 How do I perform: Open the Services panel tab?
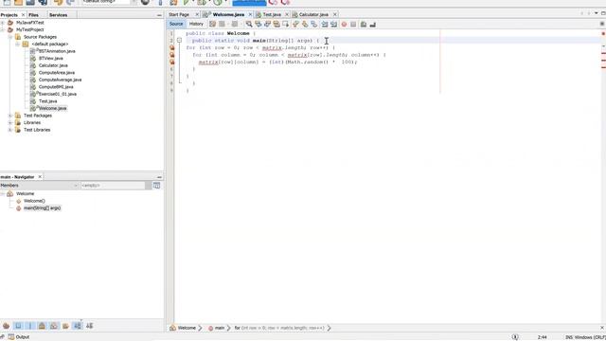tap(59, 15)
